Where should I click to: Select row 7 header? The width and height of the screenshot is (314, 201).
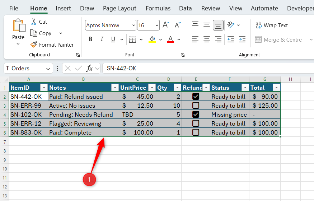(5, 142)
